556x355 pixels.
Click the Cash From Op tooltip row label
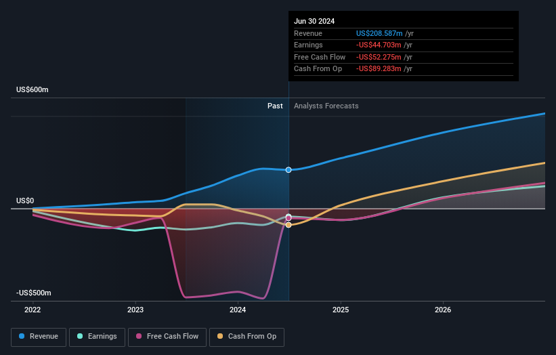click(318, 69)
